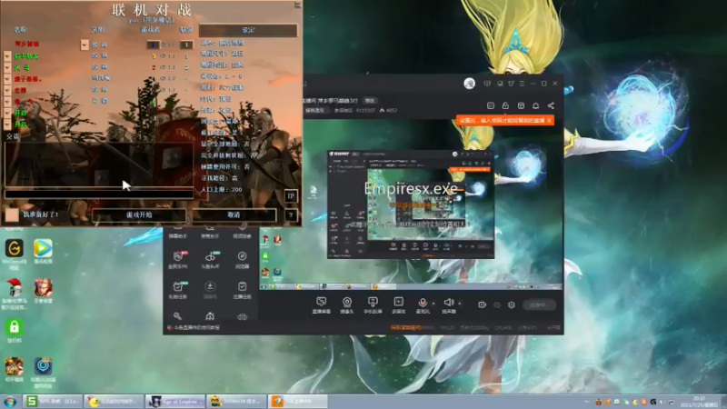Click the yellow number 3 player color
Screen dimensions: 727x409
[154, 56]
